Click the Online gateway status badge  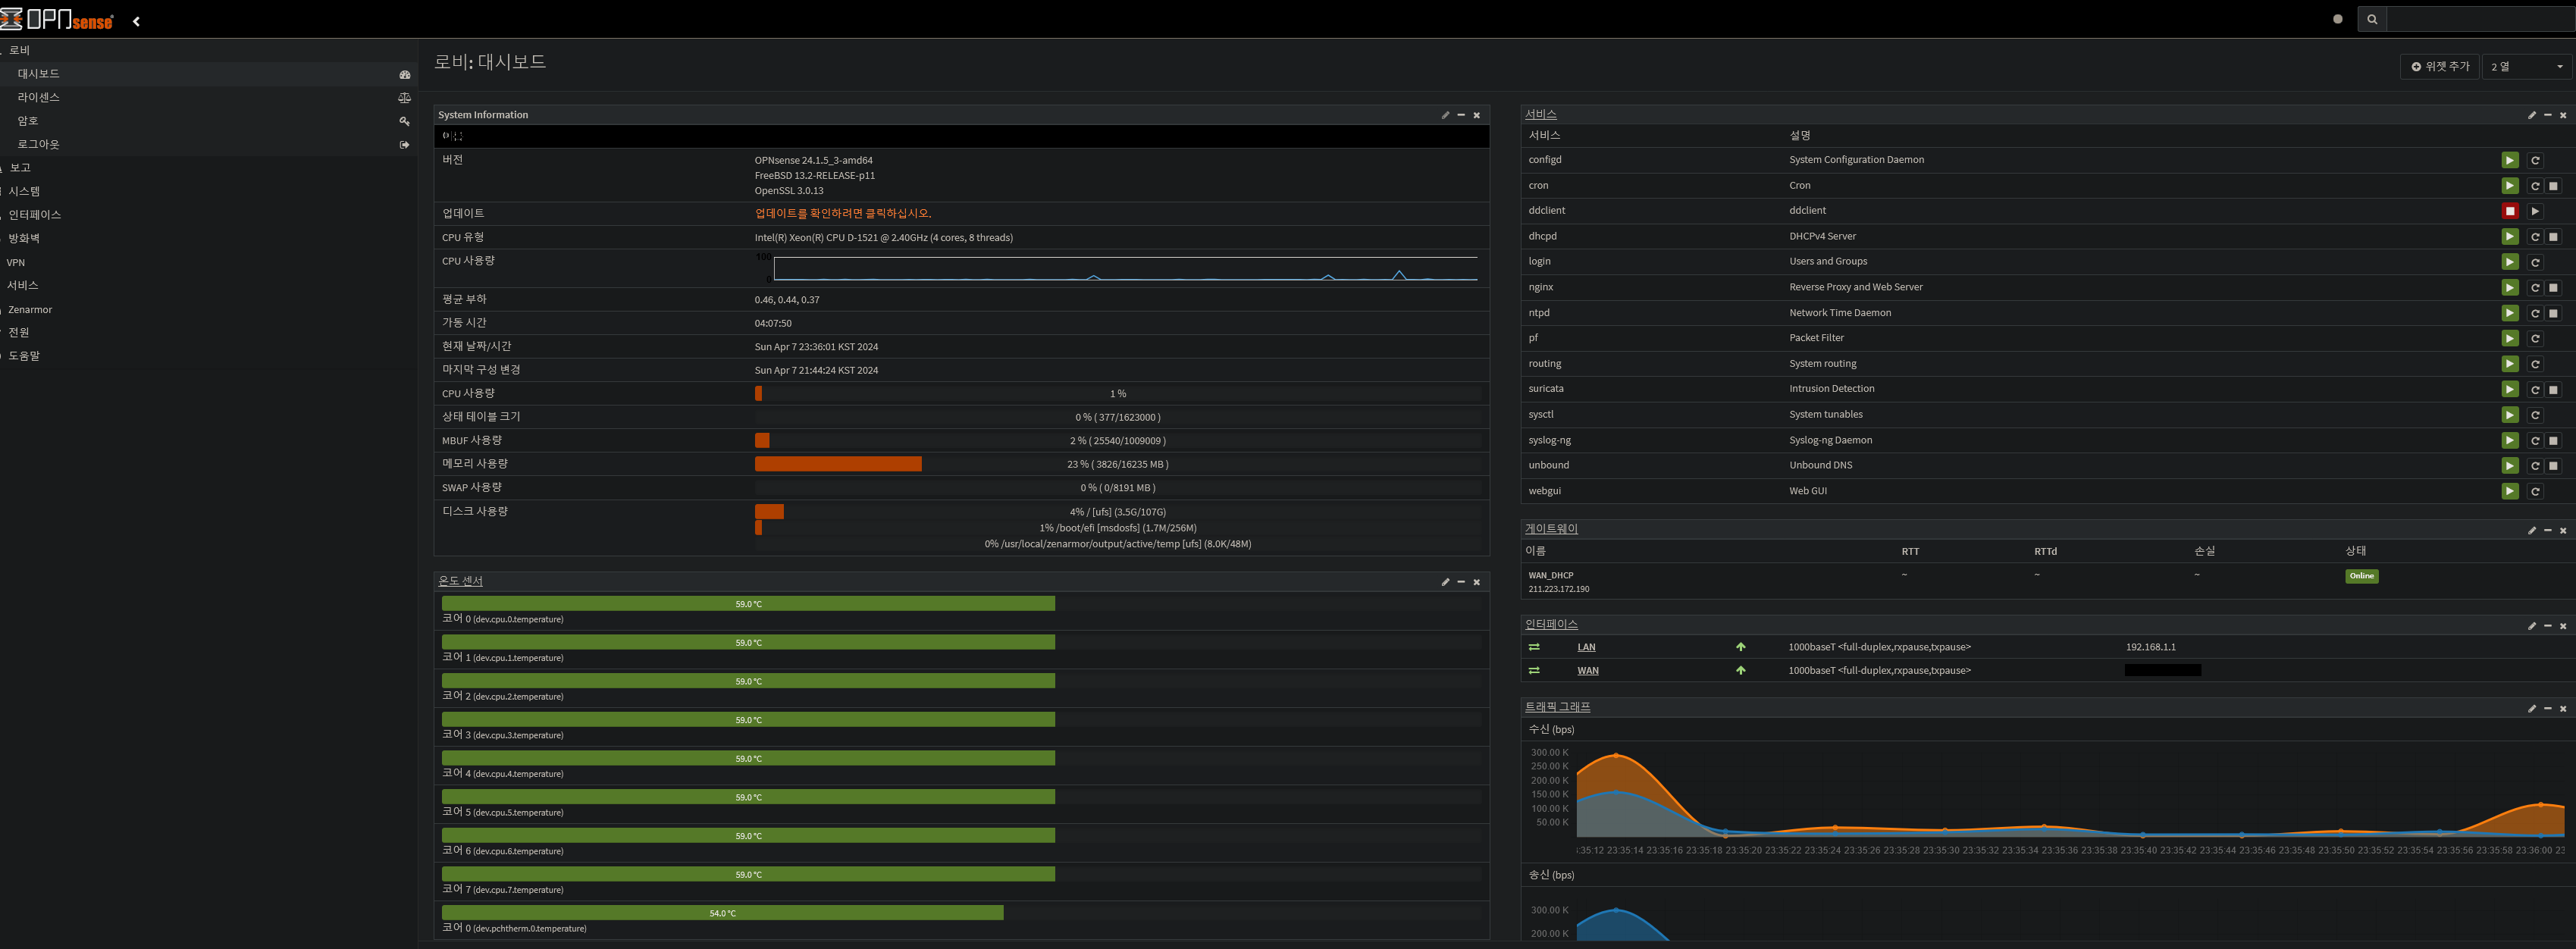2361,576
